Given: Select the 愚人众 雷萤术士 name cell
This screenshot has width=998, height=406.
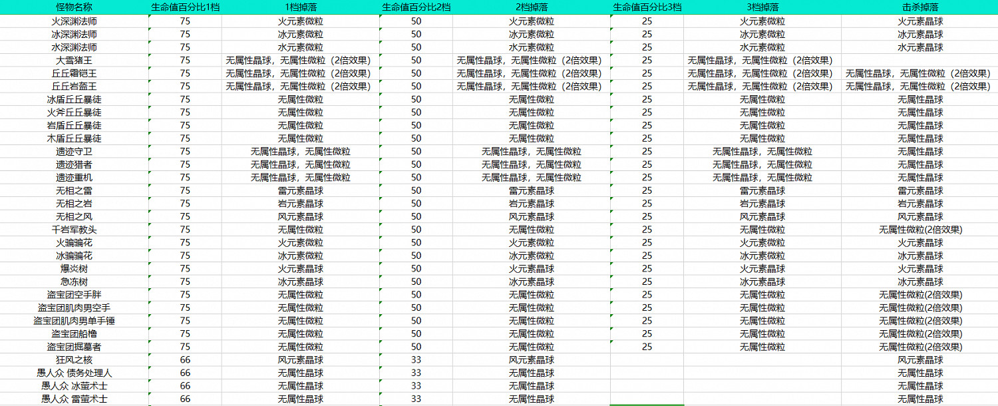Looking at the screenshot, I should coord(74,399).
